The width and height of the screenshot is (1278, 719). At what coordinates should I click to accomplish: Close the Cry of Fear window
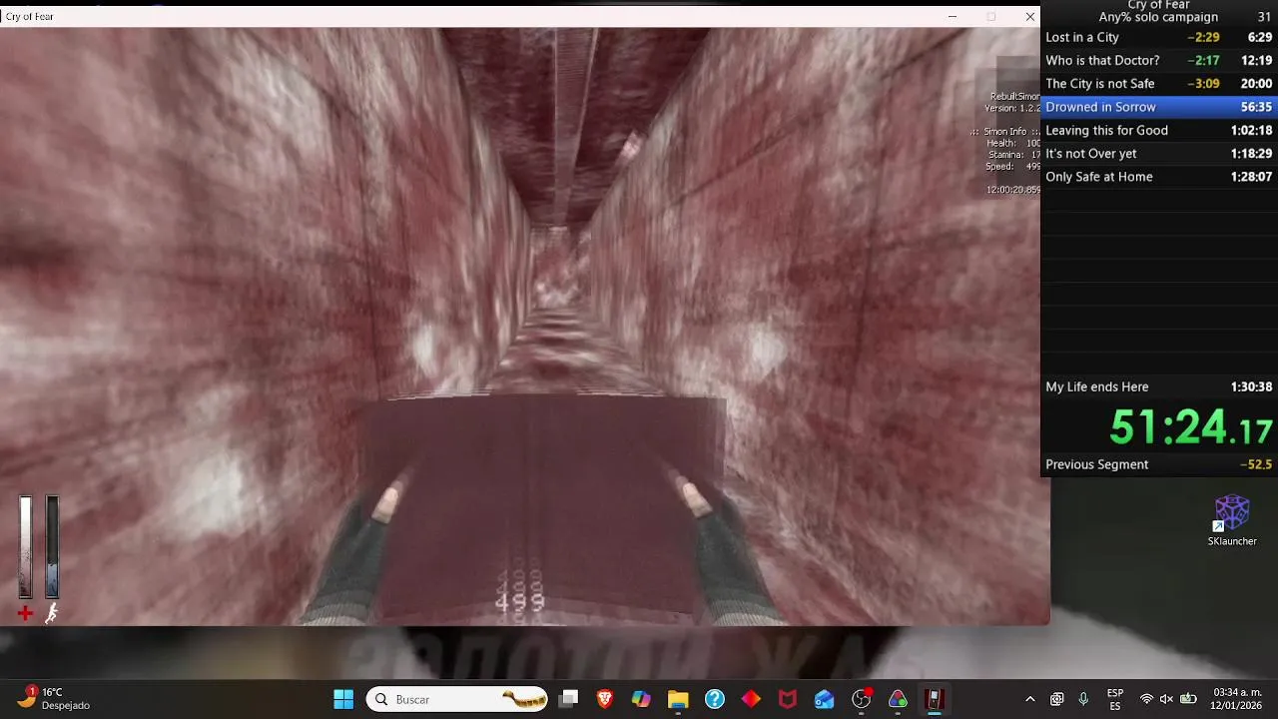click(1029, 16)
